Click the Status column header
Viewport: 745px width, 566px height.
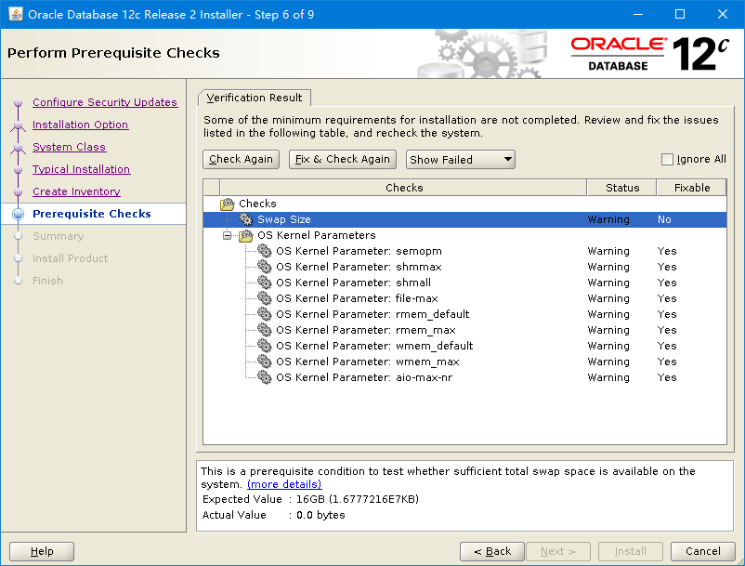(x=622, y=188)
